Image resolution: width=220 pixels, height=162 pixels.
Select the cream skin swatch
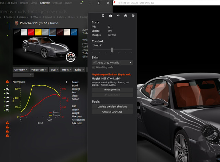pyautogui.click(x=67, y=32)
